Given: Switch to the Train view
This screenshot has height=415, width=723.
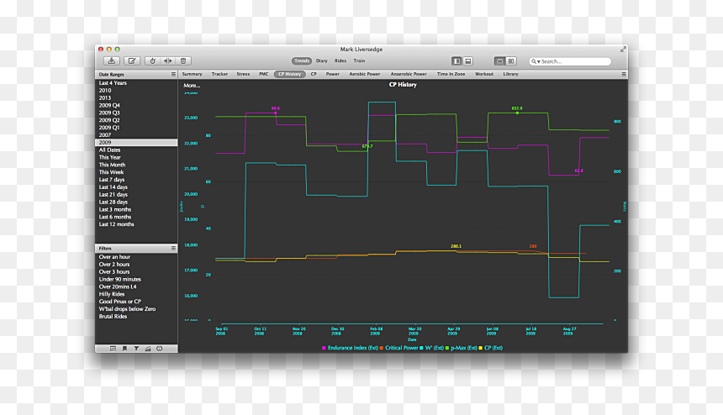Looking at the screenshot, I should (359, 60).
